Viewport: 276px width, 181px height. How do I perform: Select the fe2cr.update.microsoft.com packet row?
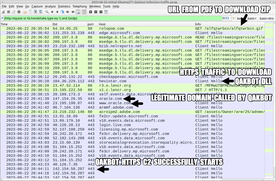(x=132, y=116)
